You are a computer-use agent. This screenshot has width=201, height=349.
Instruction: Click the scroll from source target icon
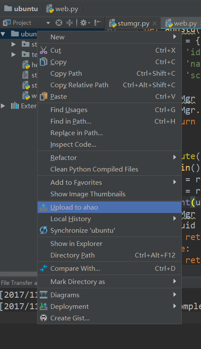click(x=59, y=23)
